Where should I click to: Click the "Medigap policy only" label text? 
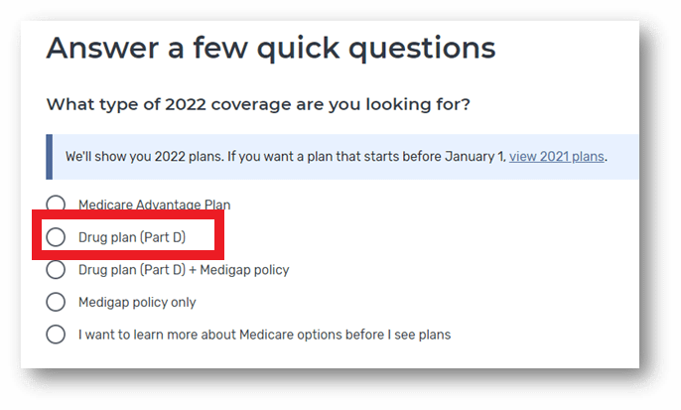[137, 302]
